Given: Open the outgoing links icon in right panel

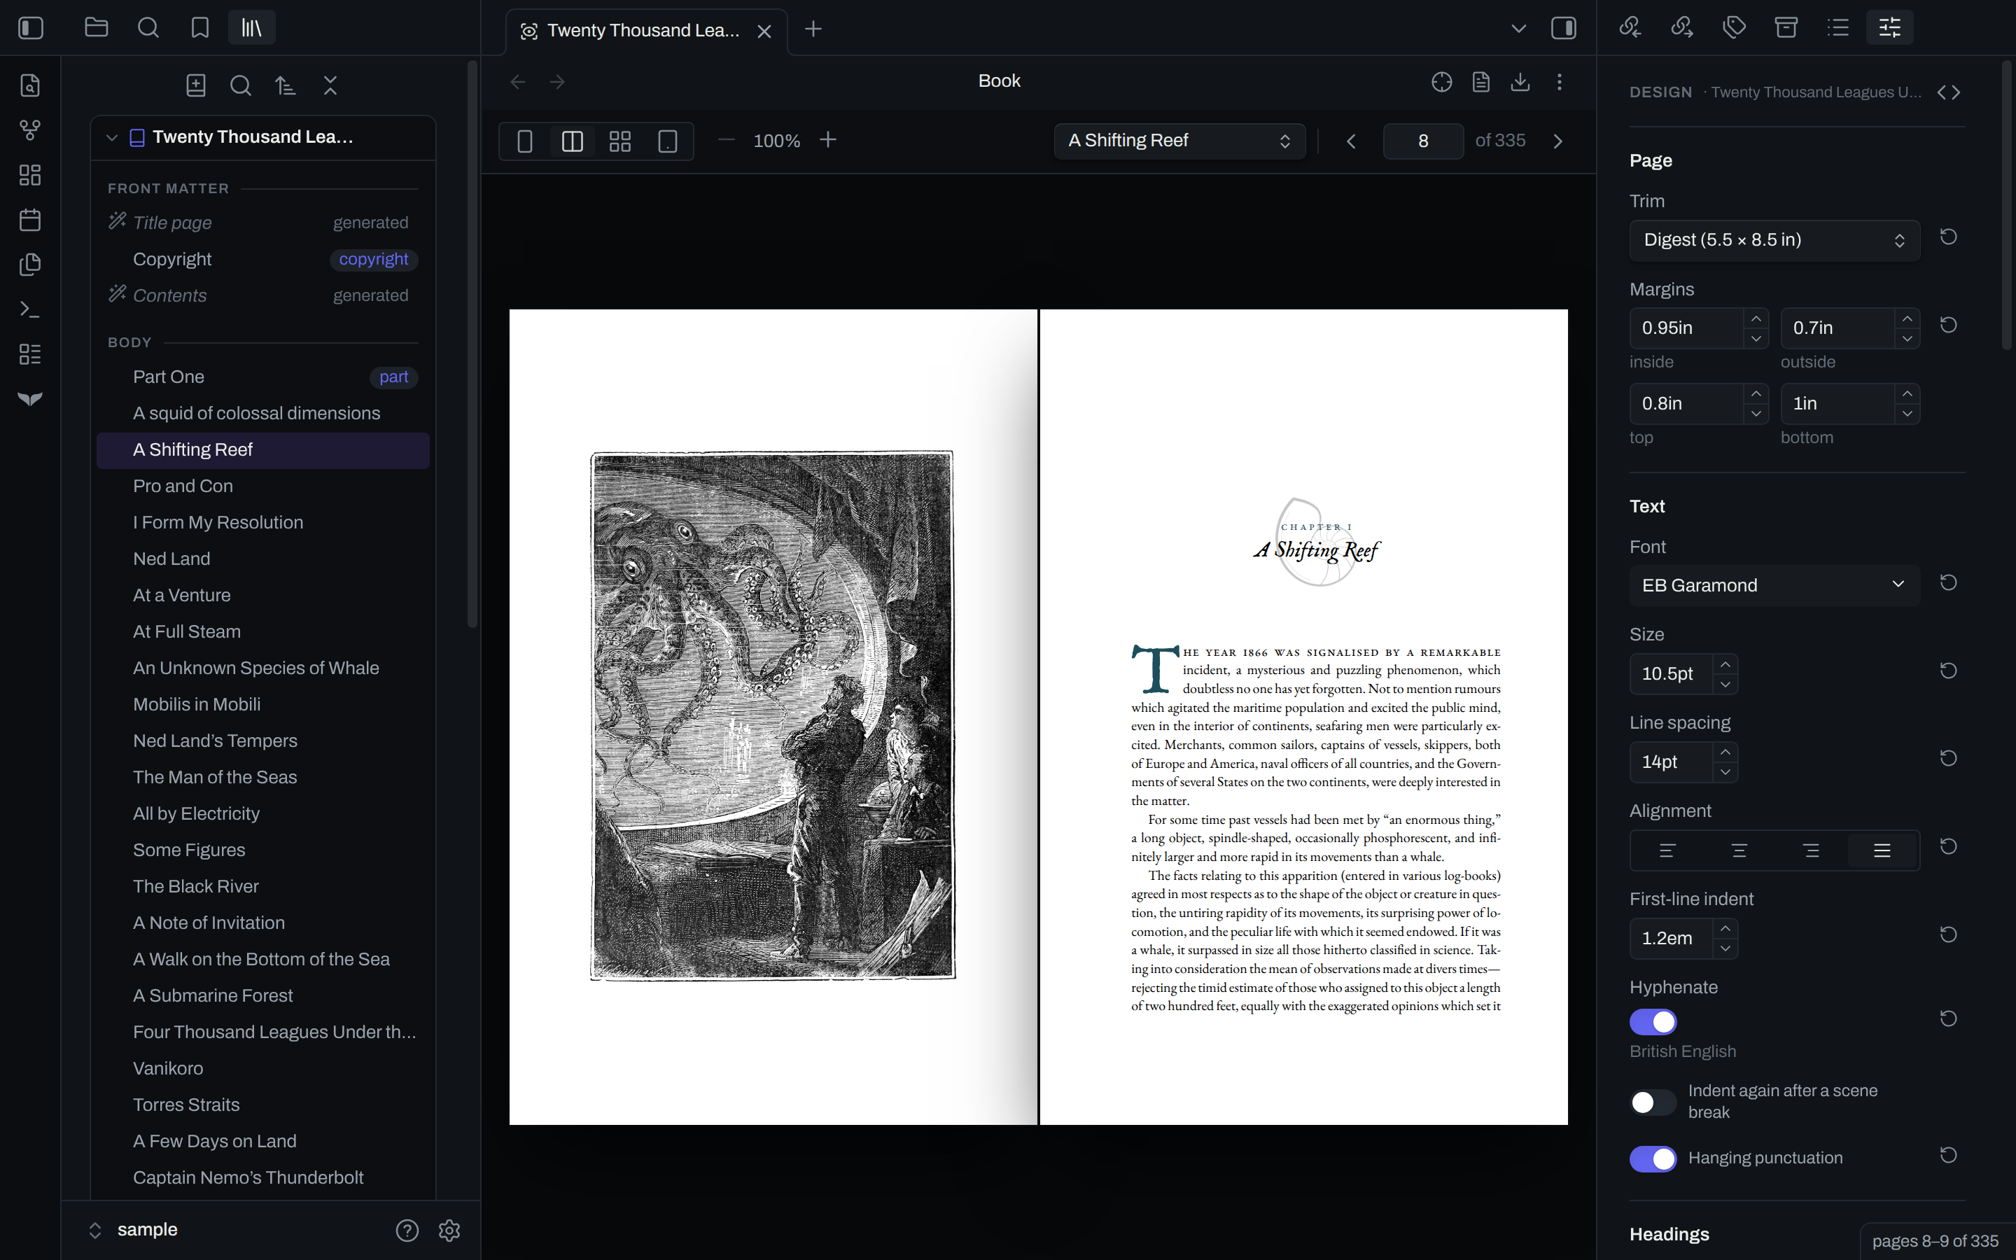Looking at the screenshot, I should (x=1682, y=27).
